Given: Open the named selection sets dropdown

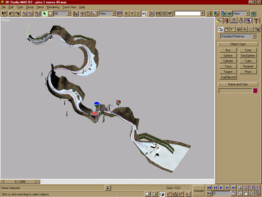Looking at the screenshot, I should (x=202, y=14).
